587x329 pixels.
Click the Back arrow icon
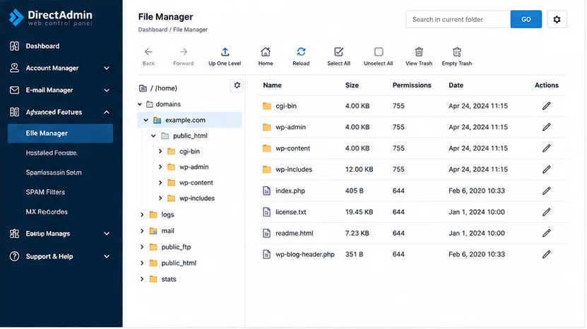pyautogui.click(x=148, y=52)
